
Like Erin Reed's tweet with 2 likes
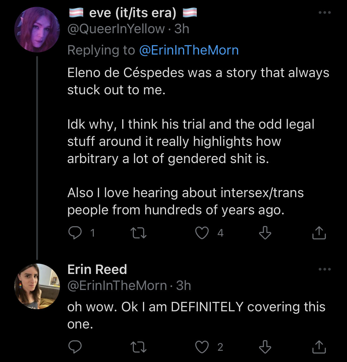[x=202, y=347]
